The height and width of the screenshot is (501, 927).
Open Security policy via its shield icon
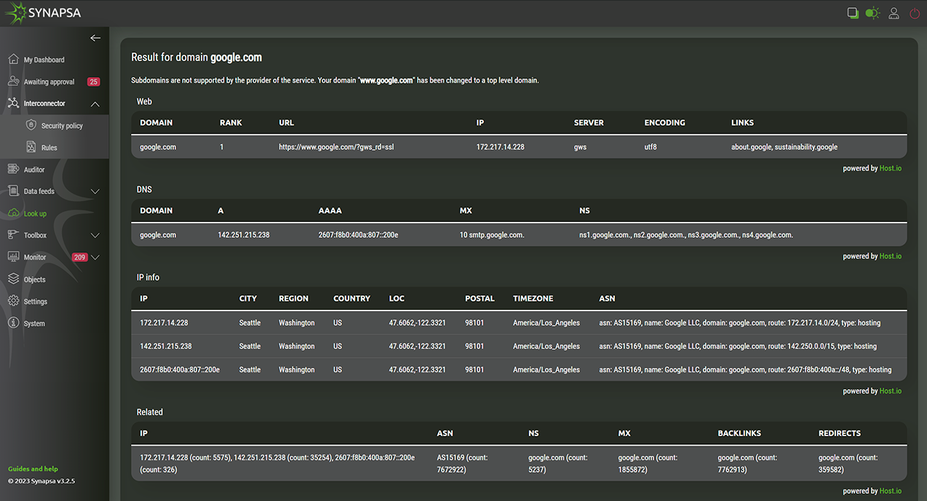(31, 125)
